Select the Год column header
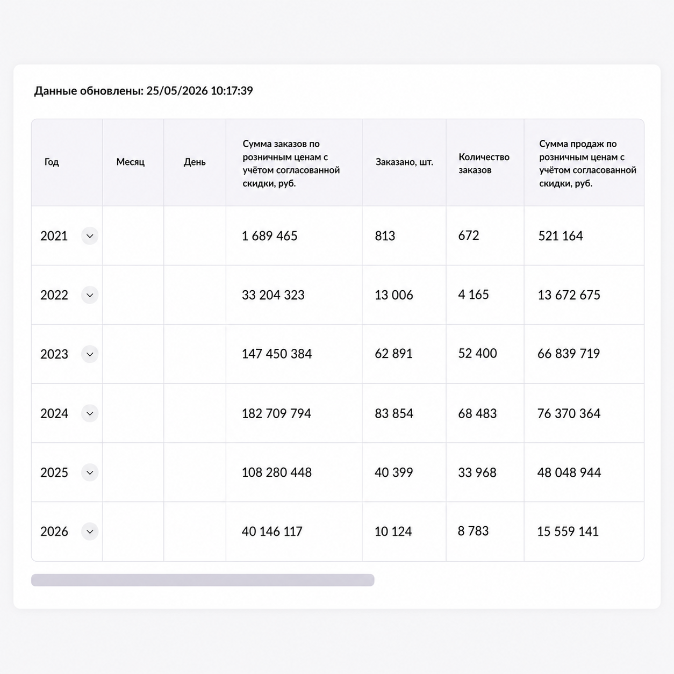 tap(52, 162)
